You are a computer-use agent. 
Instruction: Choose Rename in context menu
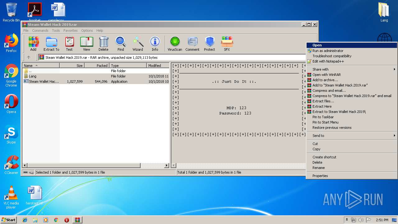(x=352, y=168)
